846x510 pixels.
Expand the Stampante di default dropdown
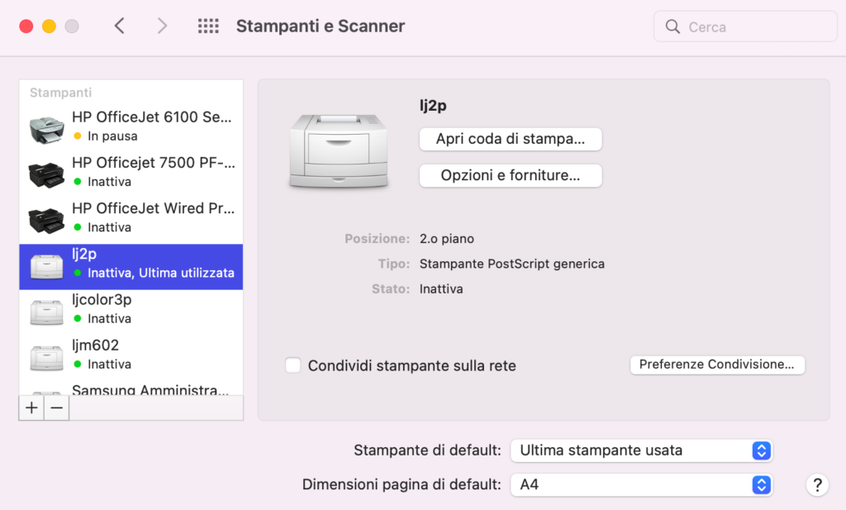pyautogui.click(x=641, y=450)
